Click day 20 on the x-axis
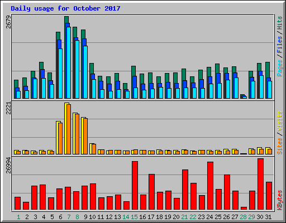 point(176,217)
